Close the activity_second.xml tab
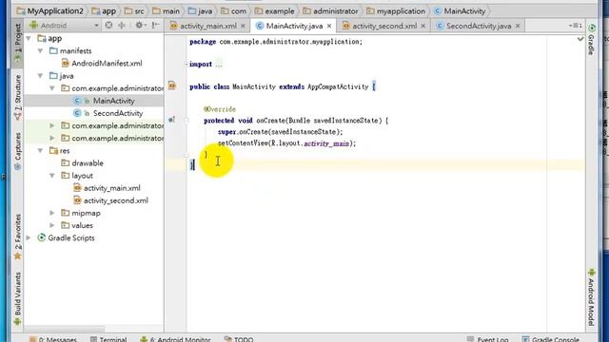Viewport: 609px width, 342px height. point(422,26)
